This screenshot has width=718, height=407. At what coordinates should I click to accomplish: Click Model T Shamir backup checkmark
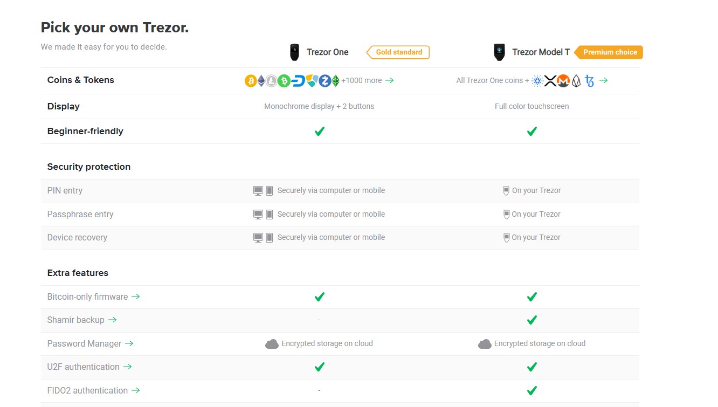coord(532,320)
